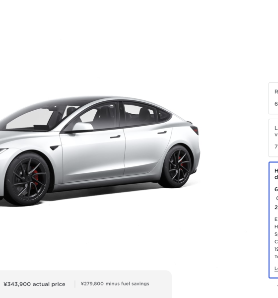
Task: Click the ¥343,900 actual price label
Action: (34, 284)
